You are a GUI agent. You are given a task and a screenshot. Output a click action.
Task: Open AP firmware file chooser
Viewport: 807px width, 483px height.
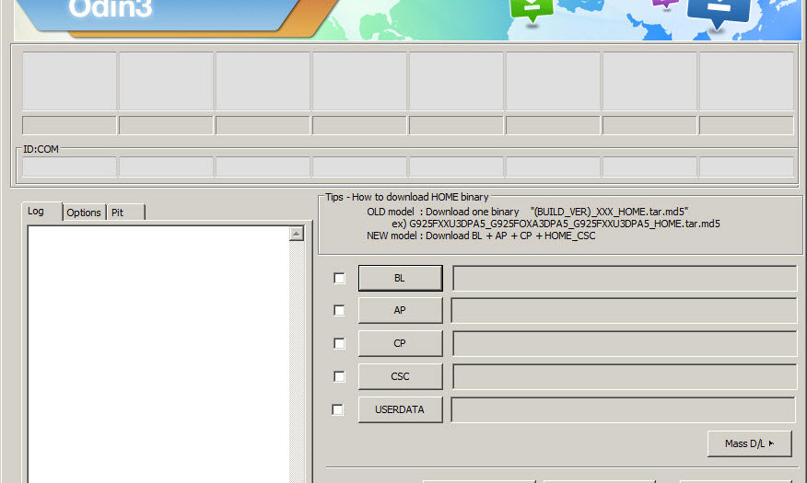[401, 310]
